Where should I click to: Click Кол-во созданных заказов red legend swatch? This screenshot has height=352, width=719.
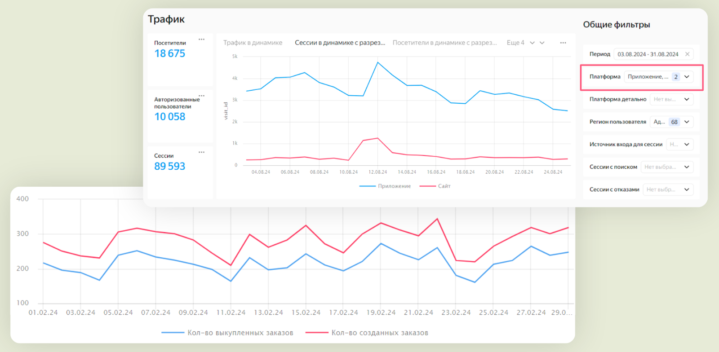tap(316, 333)
